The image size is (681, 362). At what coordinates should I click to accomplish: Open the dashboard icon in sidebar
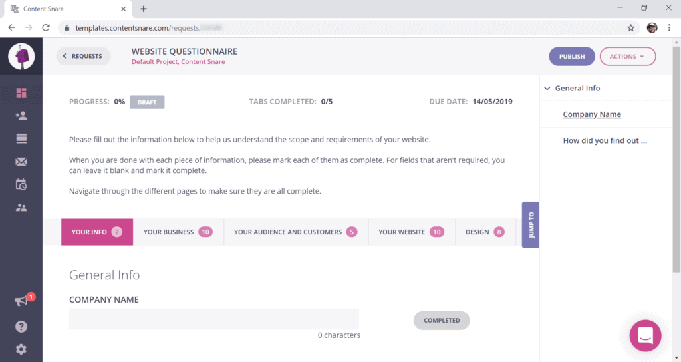21,92
